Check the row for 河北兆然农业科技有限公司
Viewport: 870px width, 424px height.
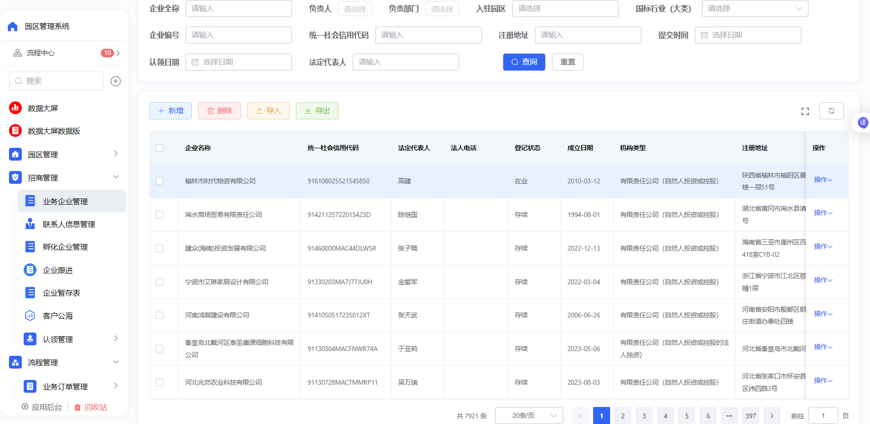(x=160, y=382)
